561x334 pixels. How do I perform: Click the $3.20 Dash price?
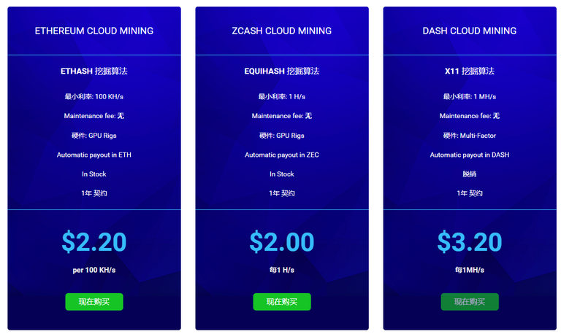tap(470, 241)
